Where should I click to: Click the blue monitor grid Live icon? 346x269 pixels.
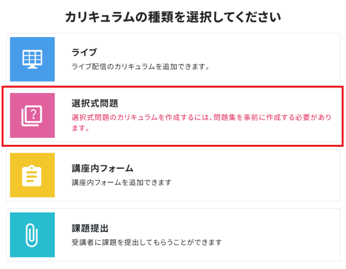[x=32, y=59]
